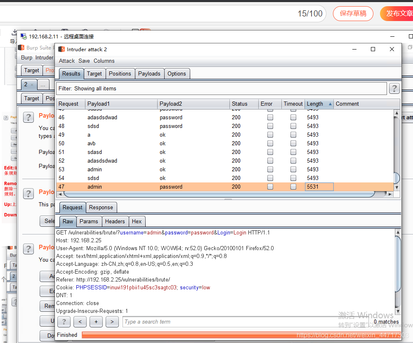Select the Request tab

point(73,208)
